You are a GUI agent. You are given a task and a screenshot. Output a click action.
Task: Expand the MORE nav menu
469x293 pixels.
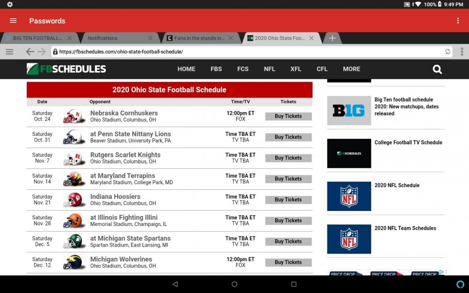(x=351, y=69)
